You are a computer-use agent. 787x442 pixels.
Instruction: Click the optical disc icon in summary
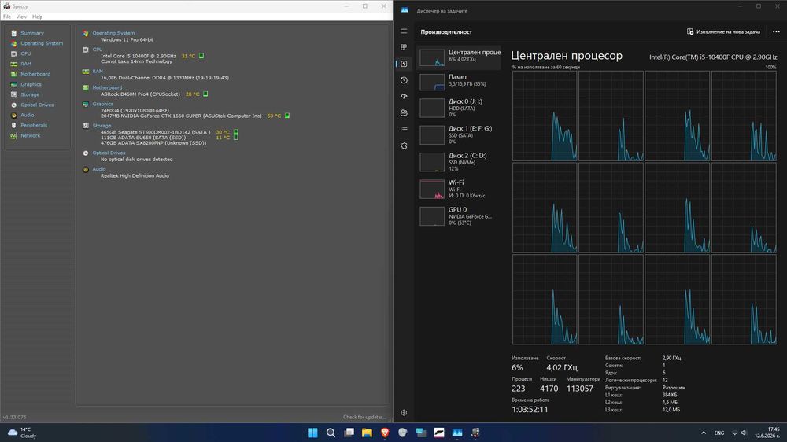pyautogui.click(x=85, y=153)
